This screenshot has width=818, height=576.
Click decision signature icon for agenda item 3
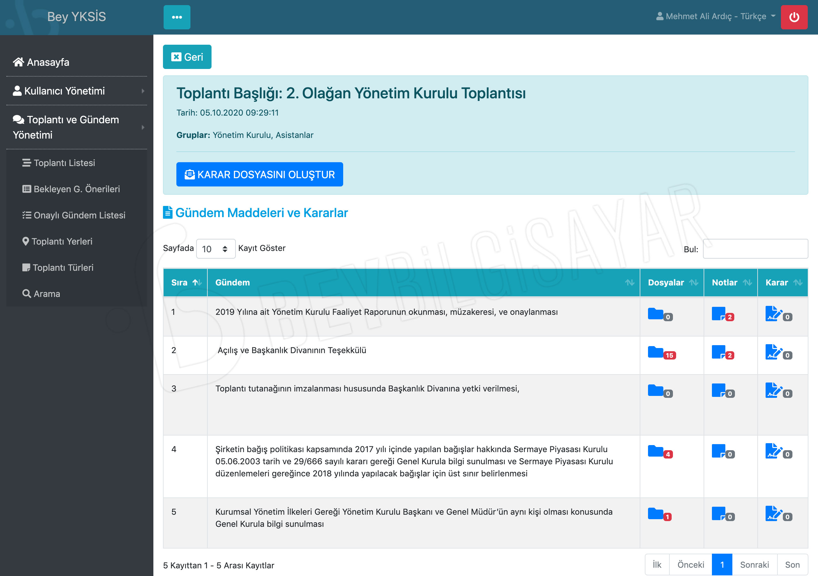[773, 390]
